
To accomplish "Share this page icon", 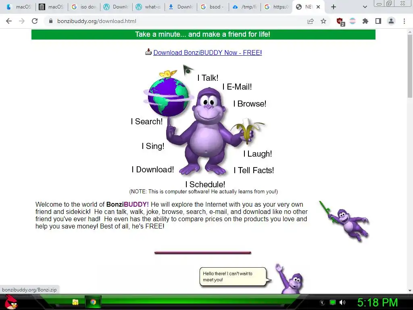I will coord(311,21).
